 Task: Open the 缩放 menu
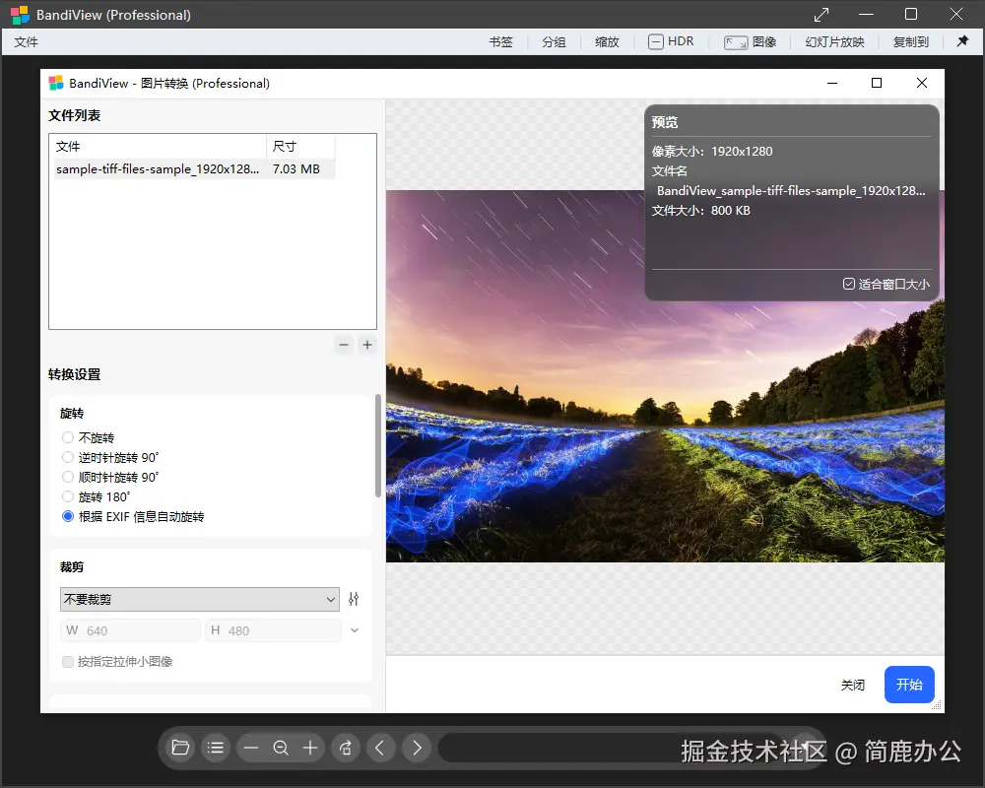[607, 42]
